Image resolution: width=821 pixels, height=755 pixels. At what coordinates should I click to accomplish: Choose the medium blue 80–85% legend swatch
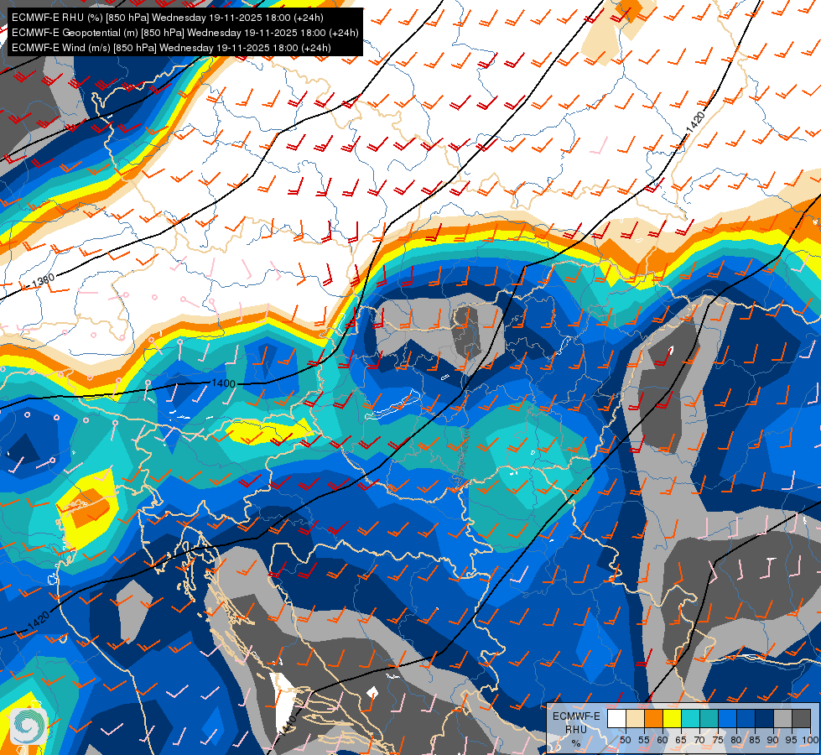click(x=746, y=718)
